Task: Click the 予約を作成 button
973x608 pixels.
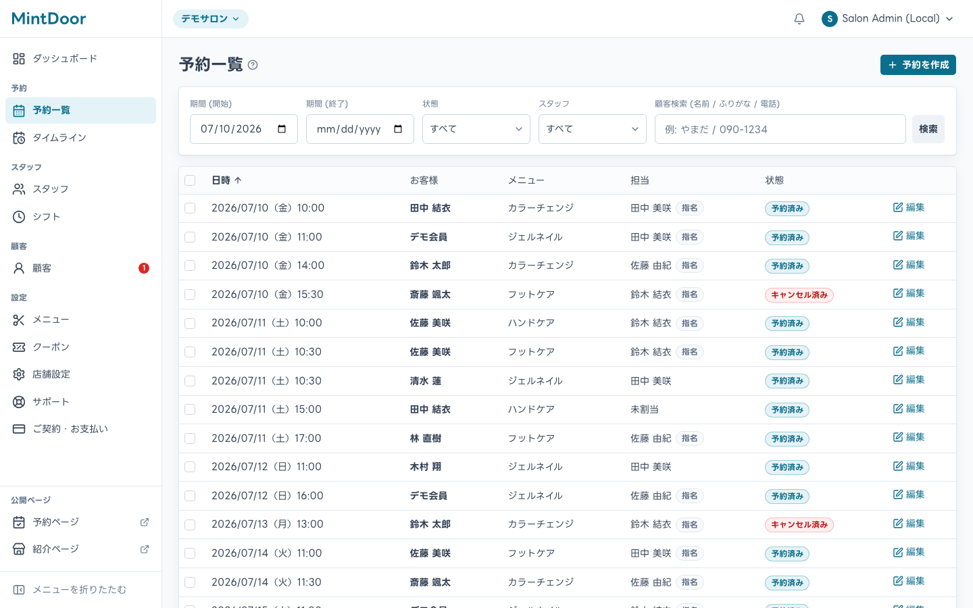Action: 918,65
